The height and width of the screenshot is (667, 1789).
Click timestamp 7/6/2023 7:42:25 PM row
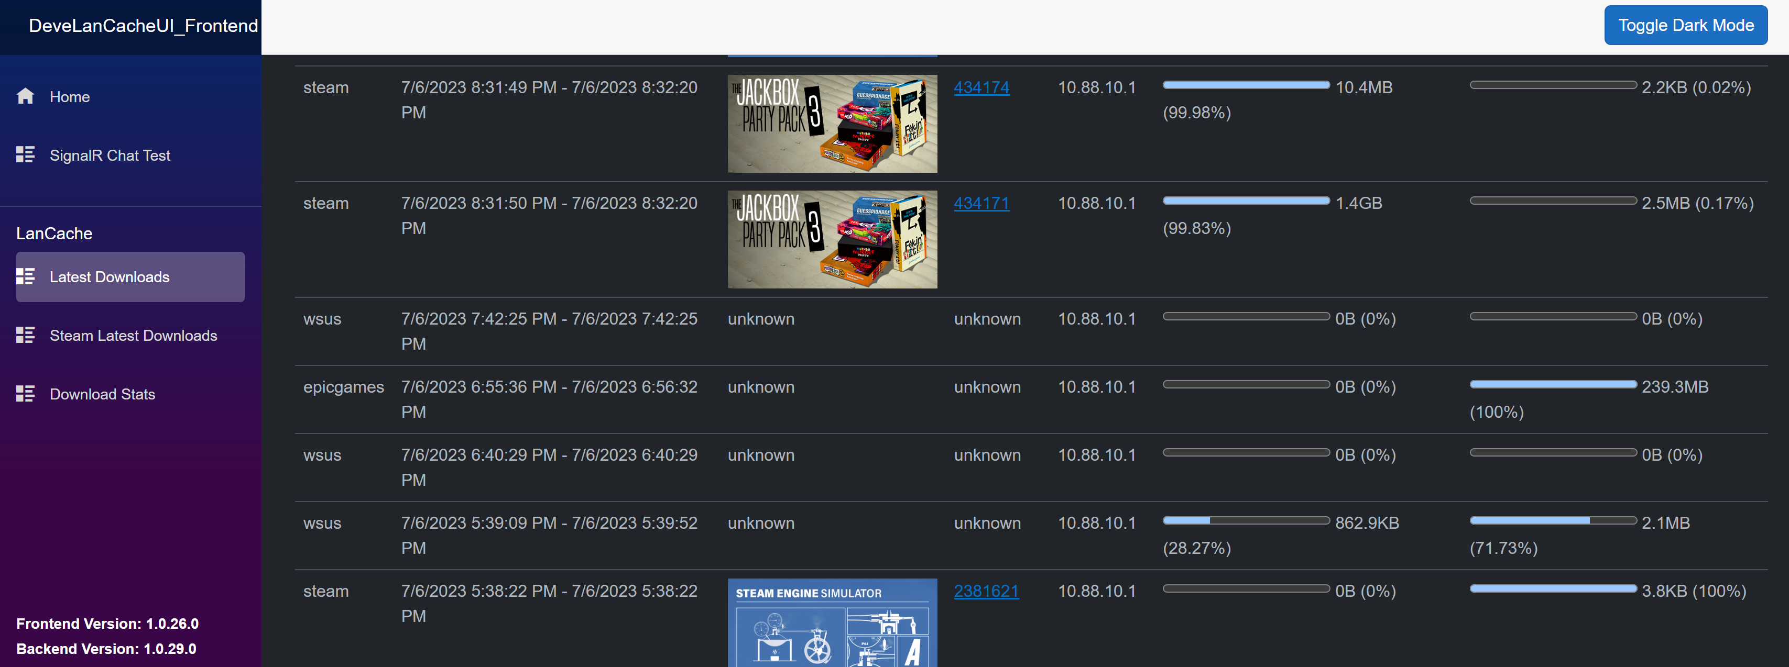coord(549,331)
